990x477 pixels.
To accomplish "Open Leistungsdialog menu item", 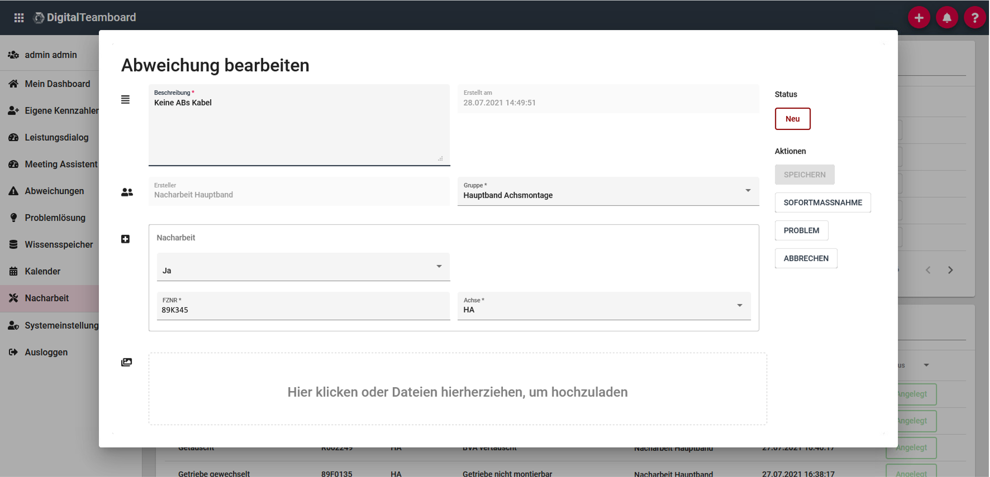I will pos(49,137).
